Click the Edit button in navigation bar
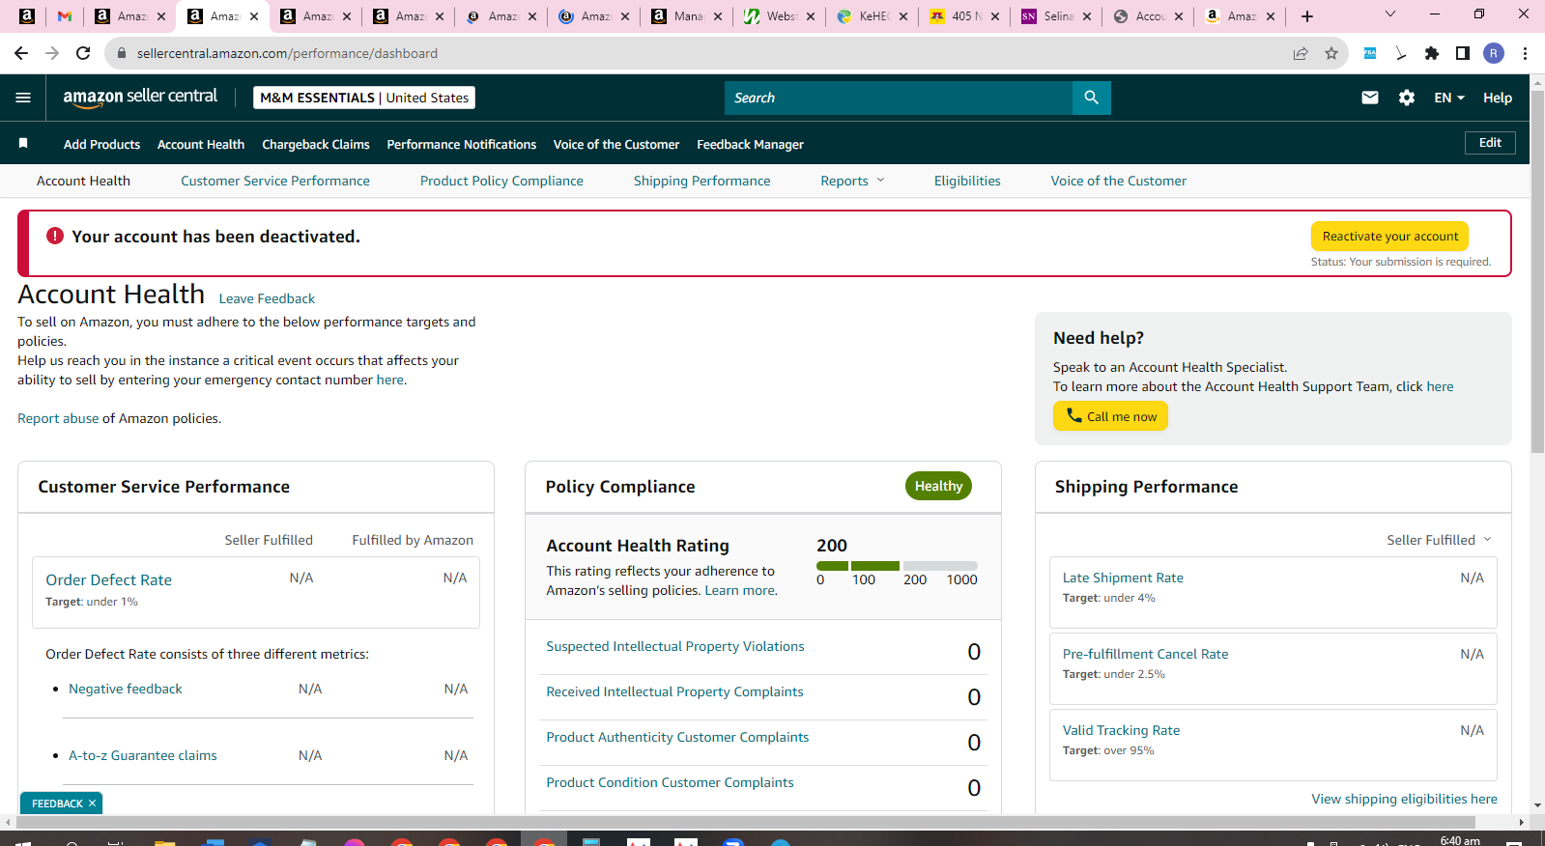Screen dimensions: 1545x846 click(1490, 143)
